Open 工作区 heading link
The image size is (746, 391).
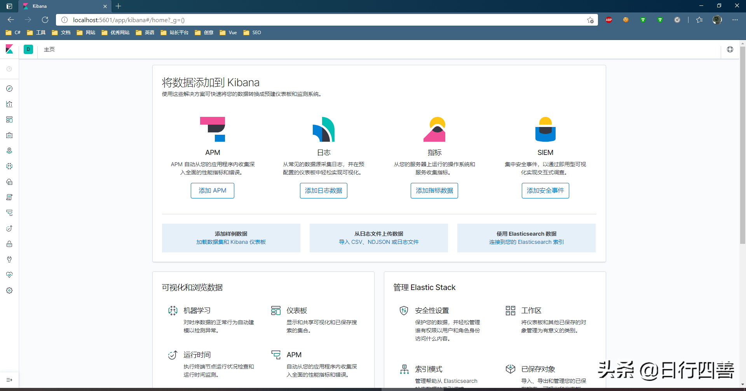click(532, 311)
